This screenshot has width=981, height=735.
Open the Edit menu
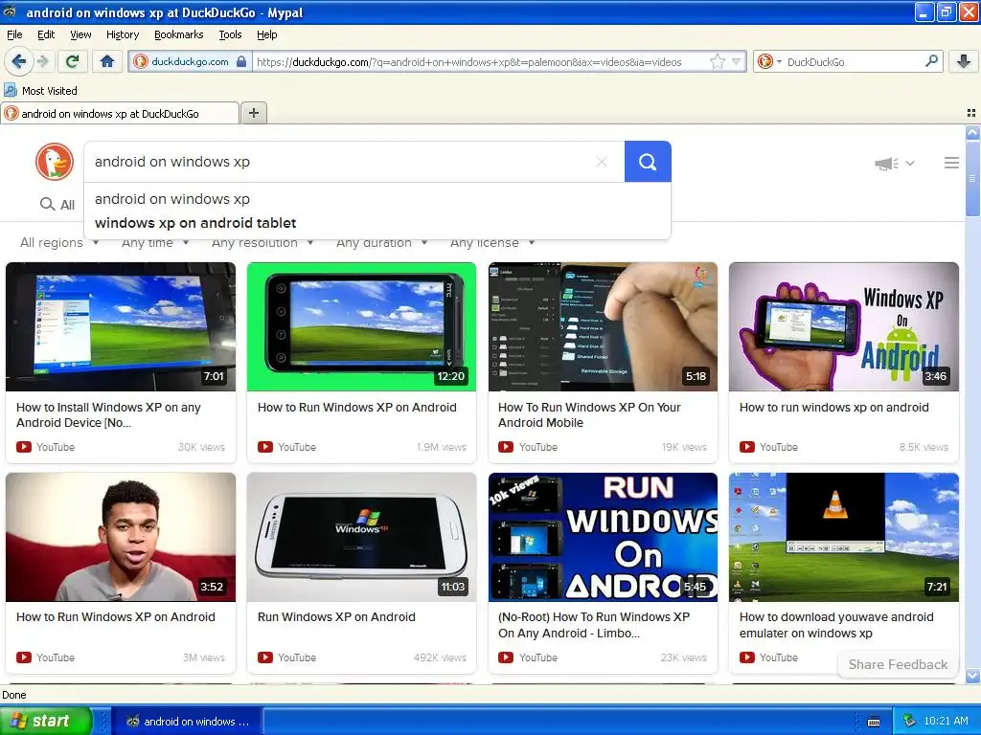[x=46, y=34]
